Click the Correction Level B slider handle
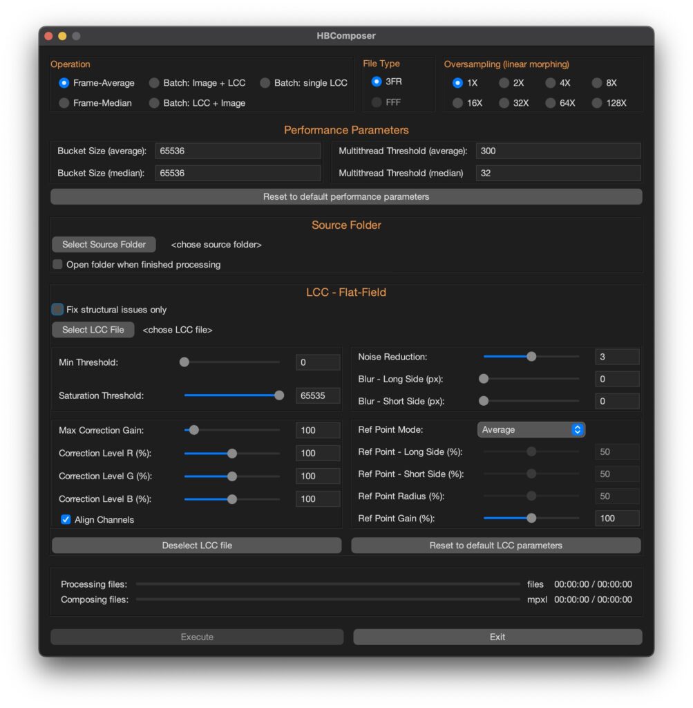Viewport: 693px width, 708px height. click(232, 499)
